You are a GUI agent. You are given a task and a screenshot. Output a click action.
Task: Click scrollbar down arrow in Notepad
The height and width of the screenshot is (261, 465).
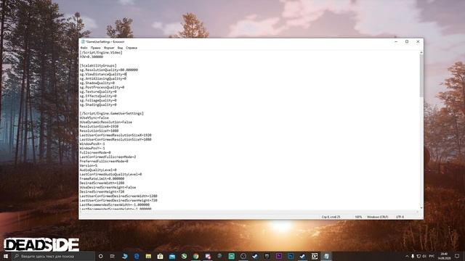tap(421, 208)
